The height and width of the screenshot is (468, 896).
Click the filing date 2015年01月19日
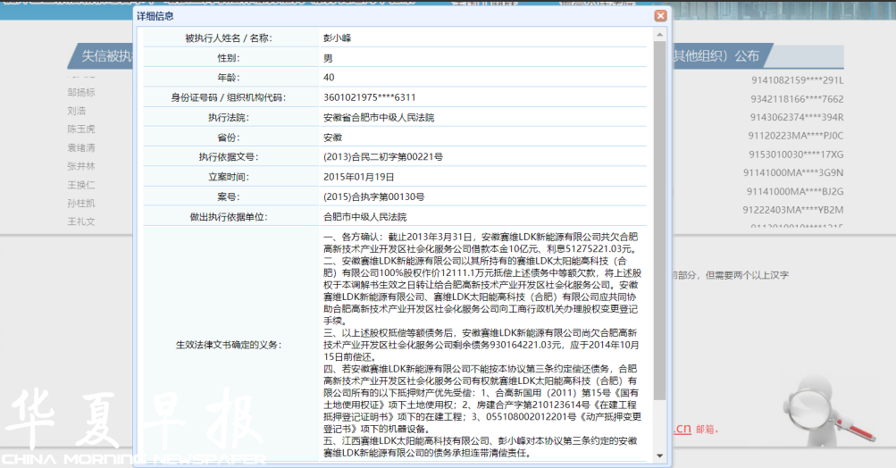point(359,177)
